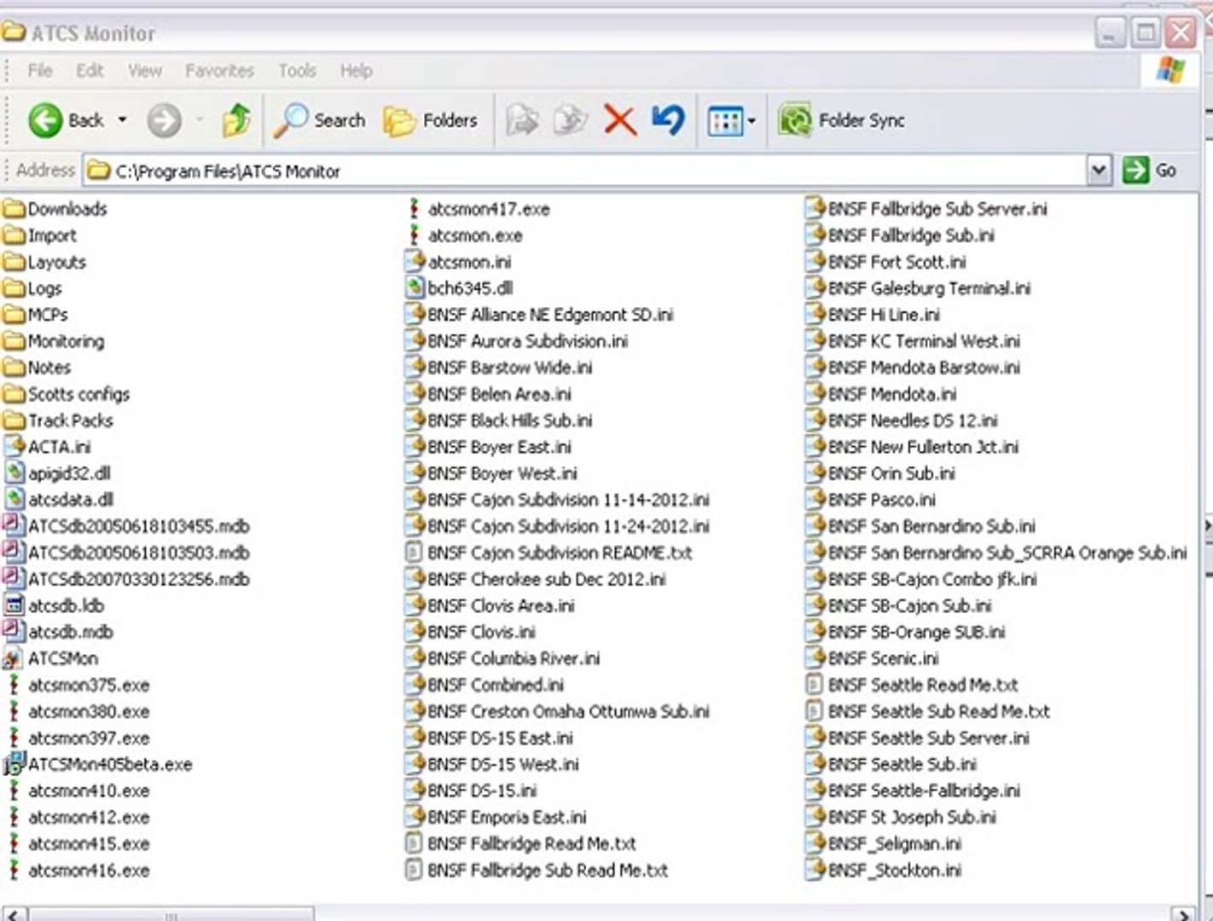The image size is (1213, 921).
Task: Open the Views dropdown button
Action: 732,121
